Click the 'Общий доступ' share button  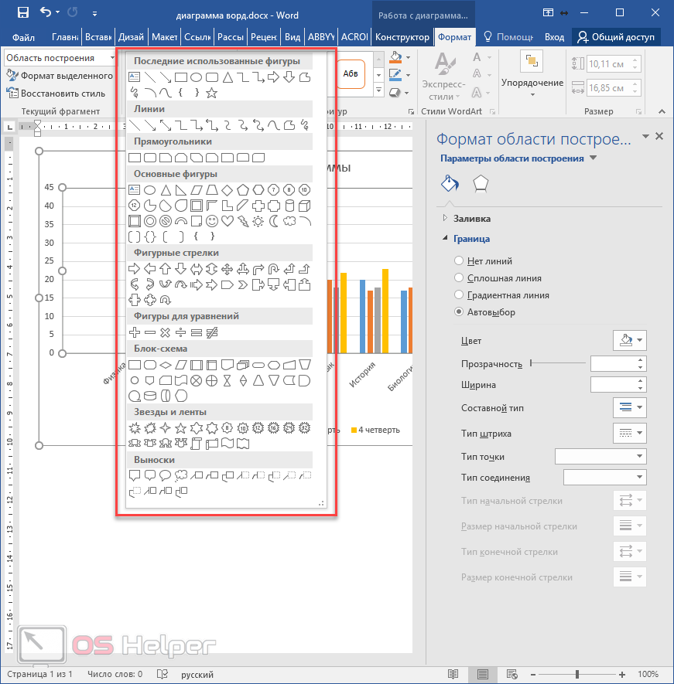pos(616,37)
